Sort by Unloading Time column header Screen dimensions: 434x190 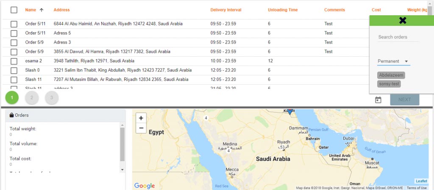[283, 10]
